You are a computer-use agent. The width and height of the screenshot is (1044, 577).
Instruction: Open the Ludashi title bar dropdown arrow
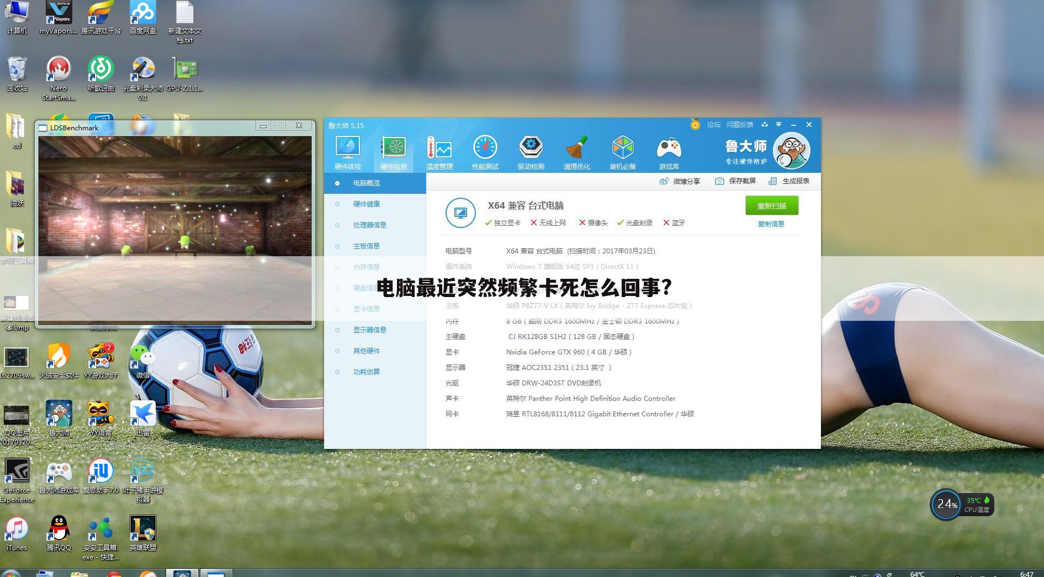click(778, 125)
